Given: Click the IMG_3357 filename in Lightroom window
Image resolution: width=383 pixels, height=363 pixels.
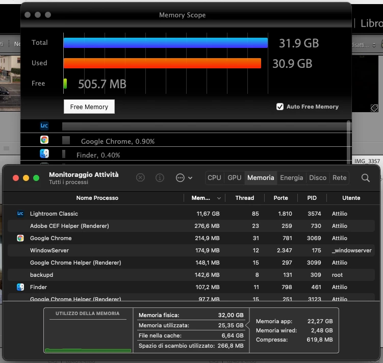Looking at the screenshot, I should tap(367, 161).
